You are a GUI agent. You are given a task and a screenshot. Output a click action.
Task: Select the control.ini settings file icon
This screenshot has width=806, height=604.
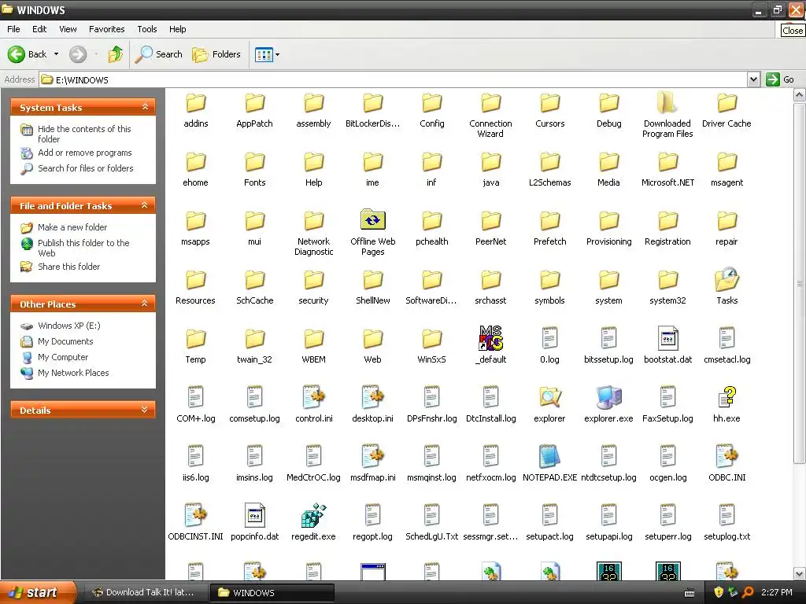tap(313, 397)
